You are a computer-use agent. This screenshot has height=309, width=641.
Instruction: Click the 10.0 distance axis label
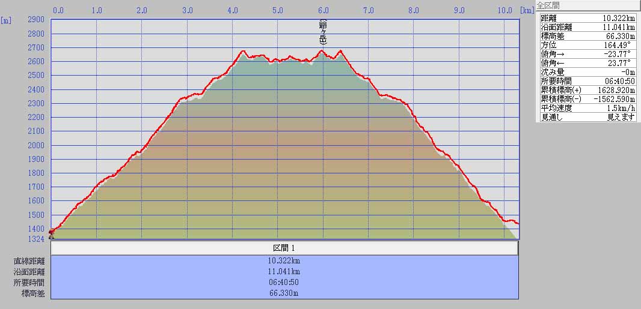(505, 10)
